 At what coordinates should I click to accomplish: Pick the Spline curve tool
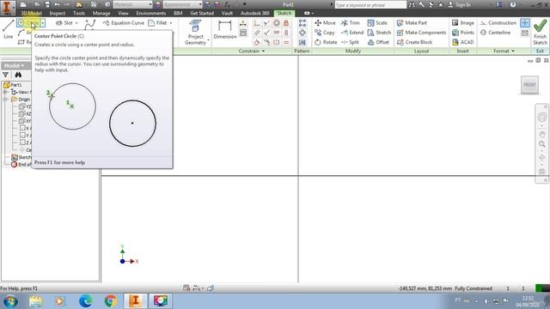pos(90,24)
